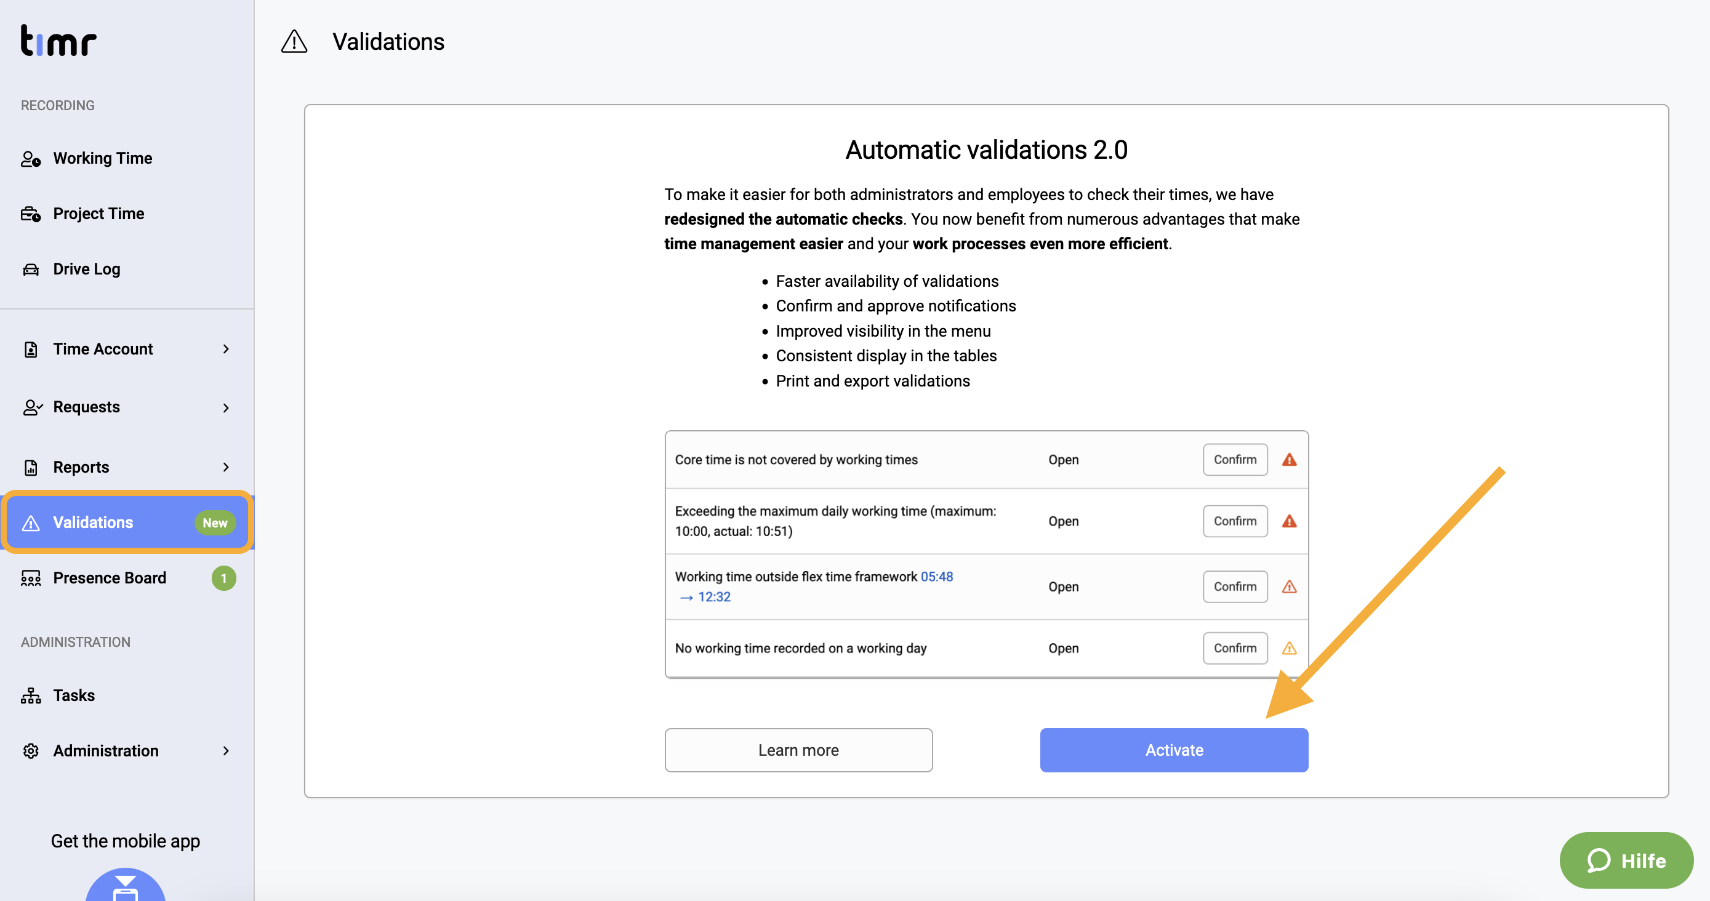Open the Drive Log menu item
Image resolution: width=1710 pixels, height=901 pixels.
(x=127, y=270)
